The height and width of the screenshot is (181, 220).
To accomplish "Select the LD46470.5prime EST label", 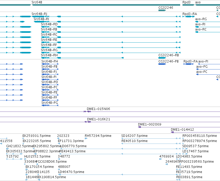I will (x=71, y=172).
